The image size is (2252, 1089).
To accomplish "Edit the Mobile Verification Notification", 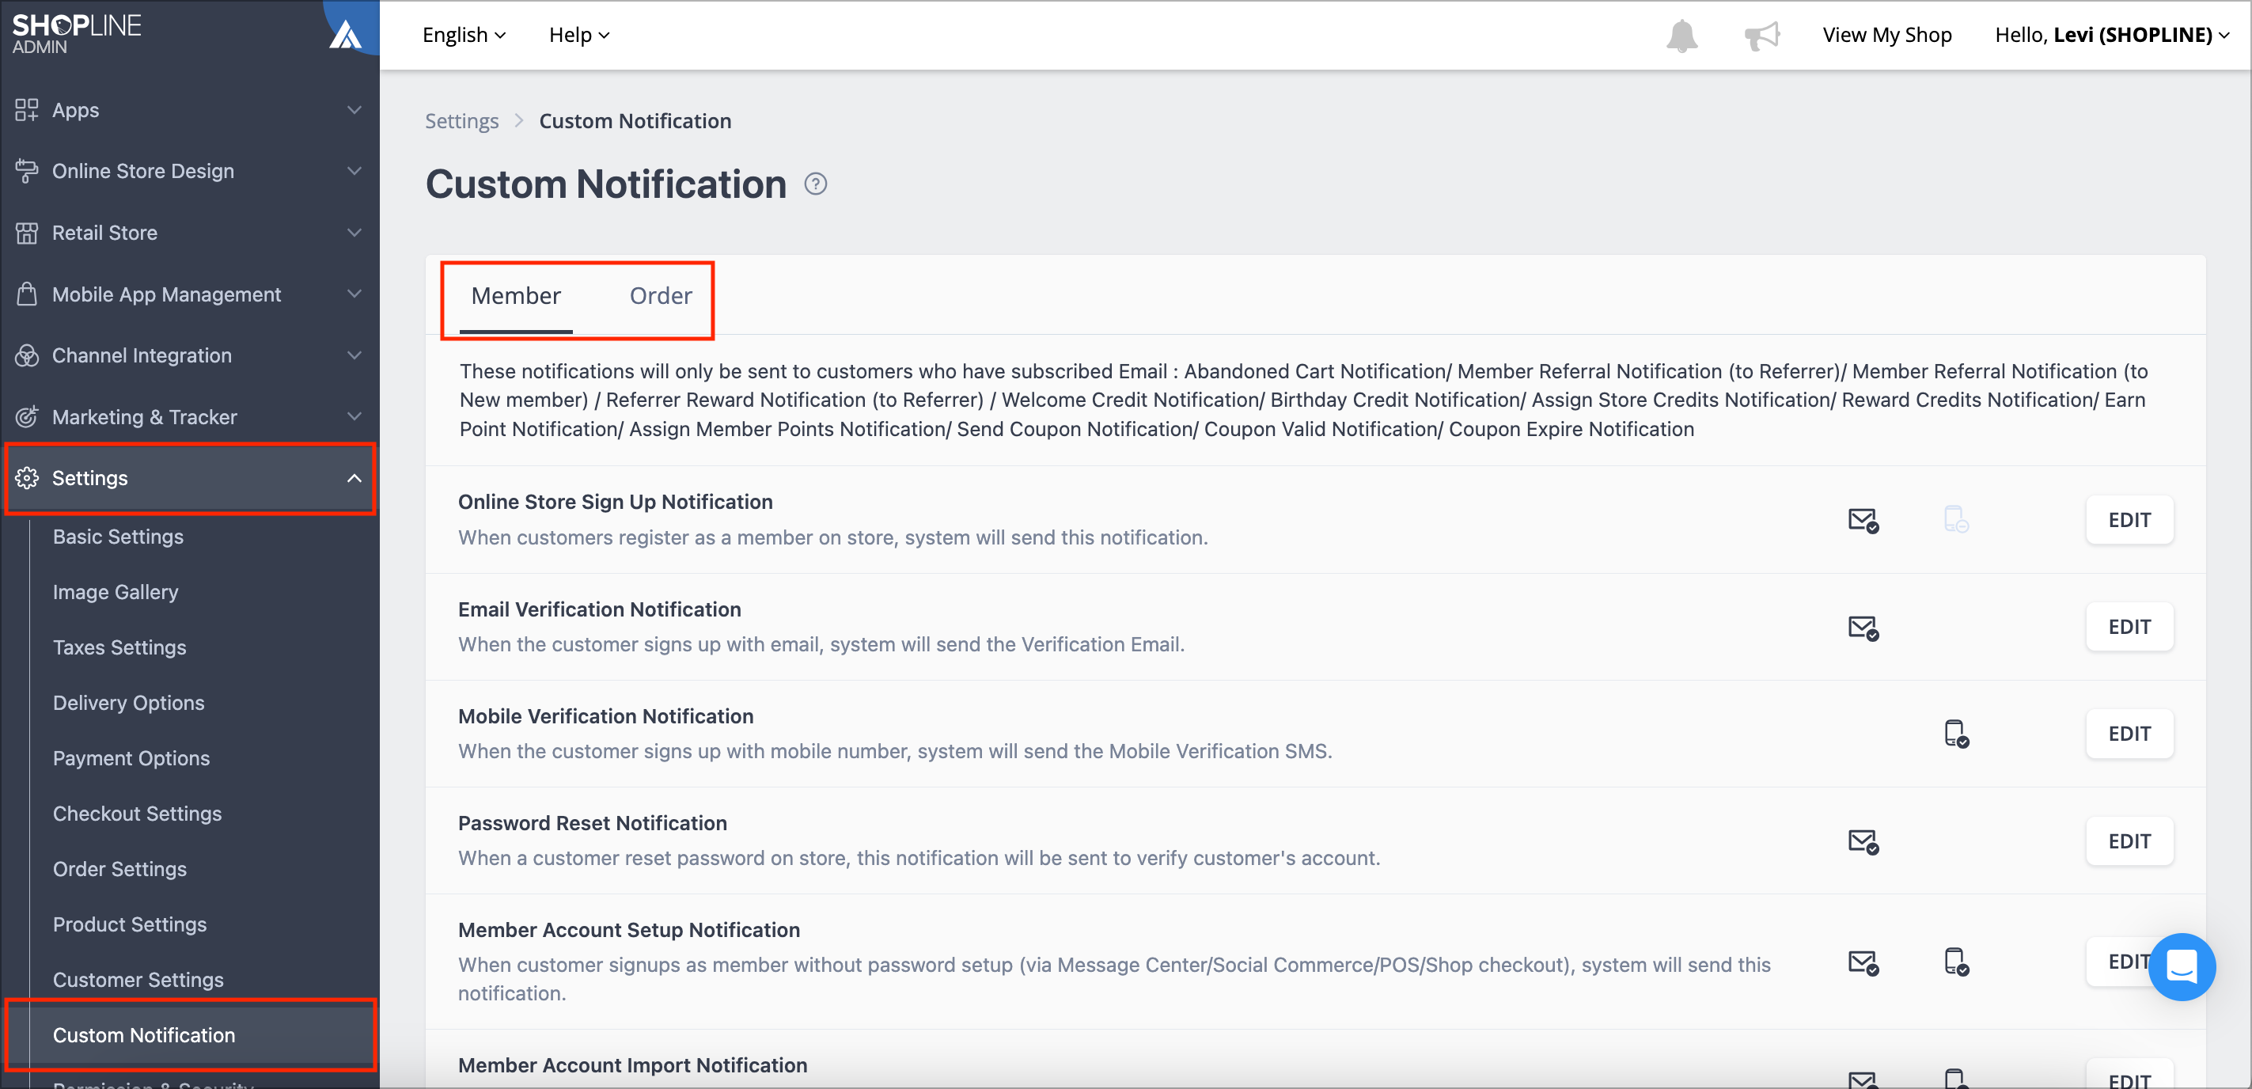I will pos(2129,734).
